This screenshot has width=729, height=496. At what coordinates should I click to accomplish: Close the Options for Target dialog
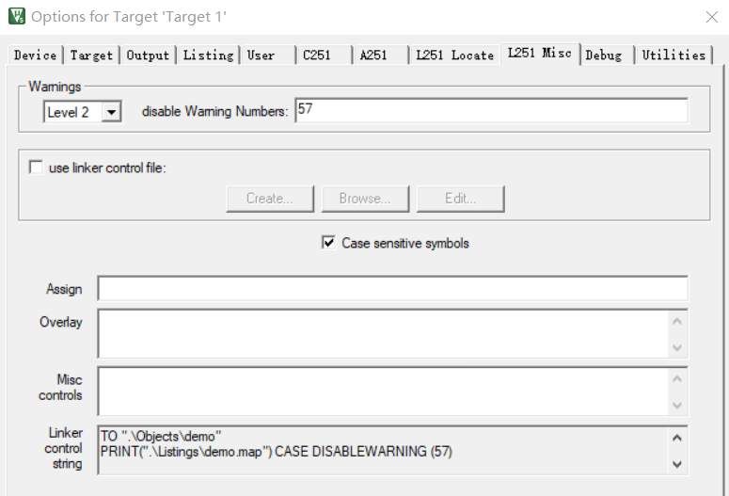(x=712, y=17)
